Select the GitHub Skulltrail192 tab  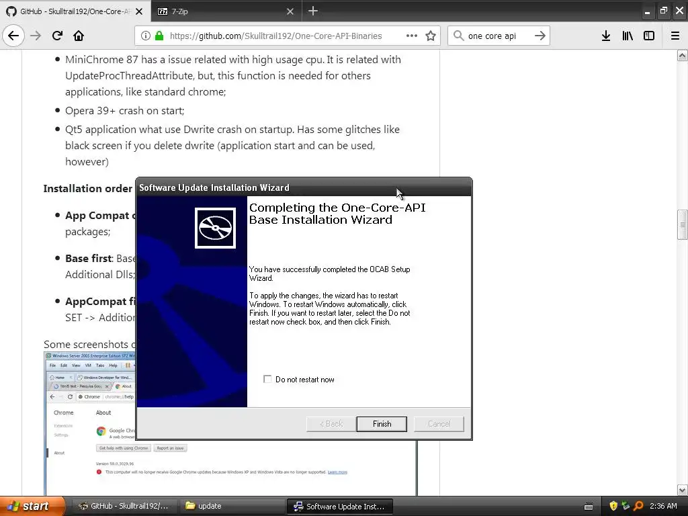tap(75, 11)
